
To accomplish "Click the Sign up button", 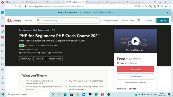I will [163, 20].
